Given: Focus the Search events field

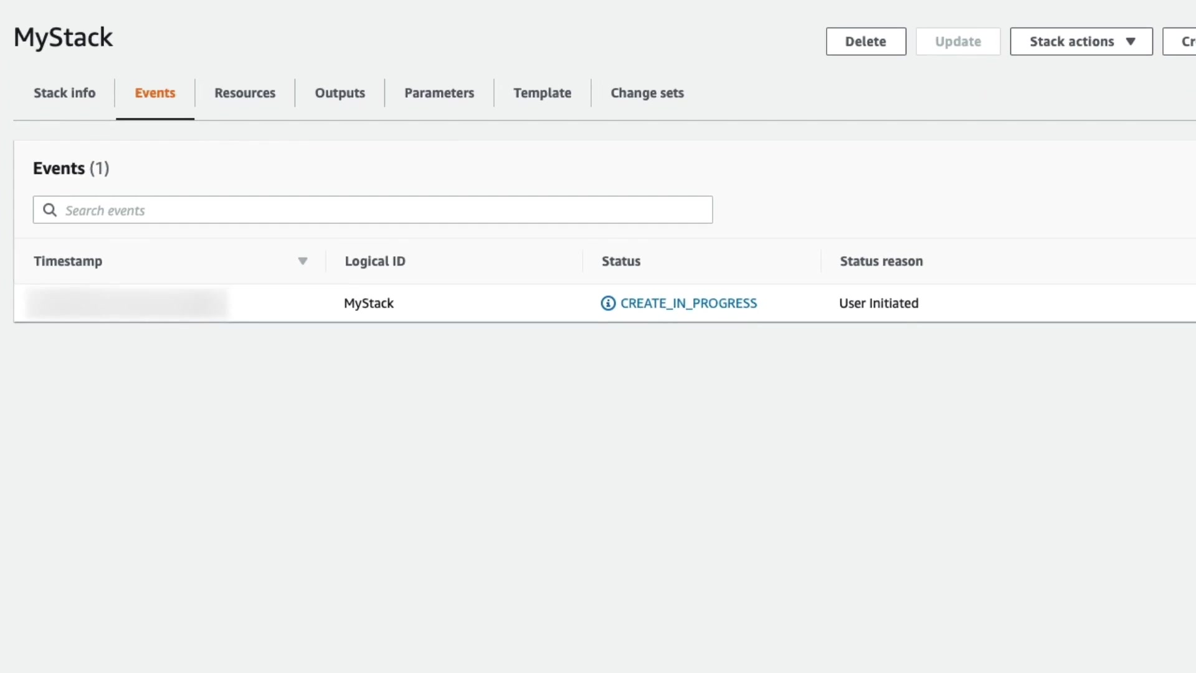Looking at the screenshot, I should tap(386, 210).
